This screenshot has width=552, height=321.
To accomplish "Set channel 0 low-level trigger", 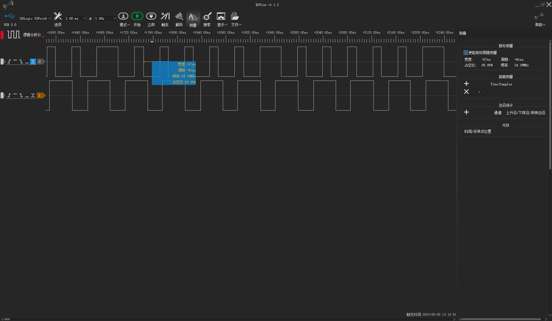I will point(27,62).
